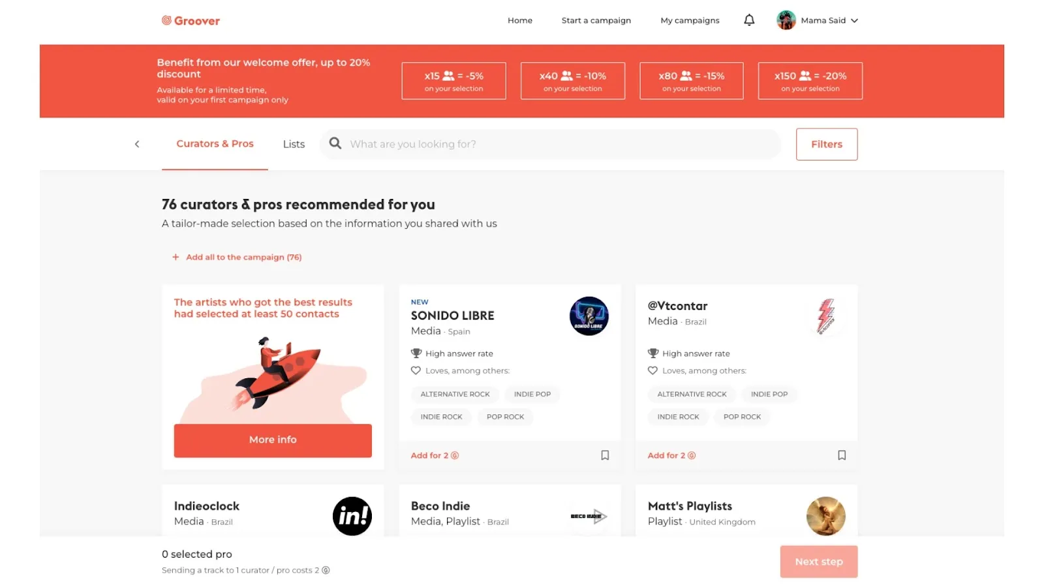Select the Curators & Pros tab
Screen dimensions: 1044x587
(215, 144)
